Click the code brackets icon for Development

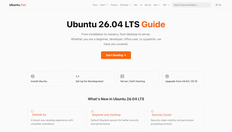(77, 76)
